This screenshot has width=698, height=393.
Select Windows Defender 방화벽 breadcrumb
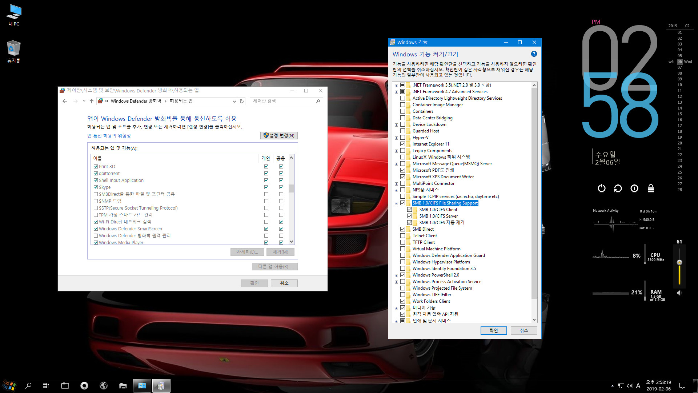[136, 101]
